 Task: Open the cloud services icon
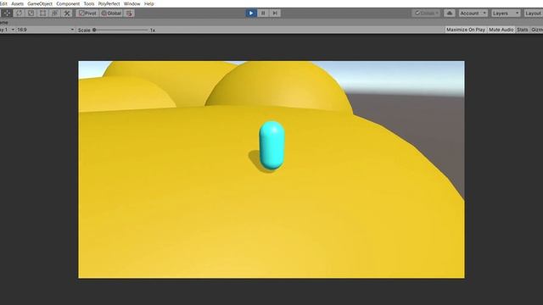(x=450, y=14)
